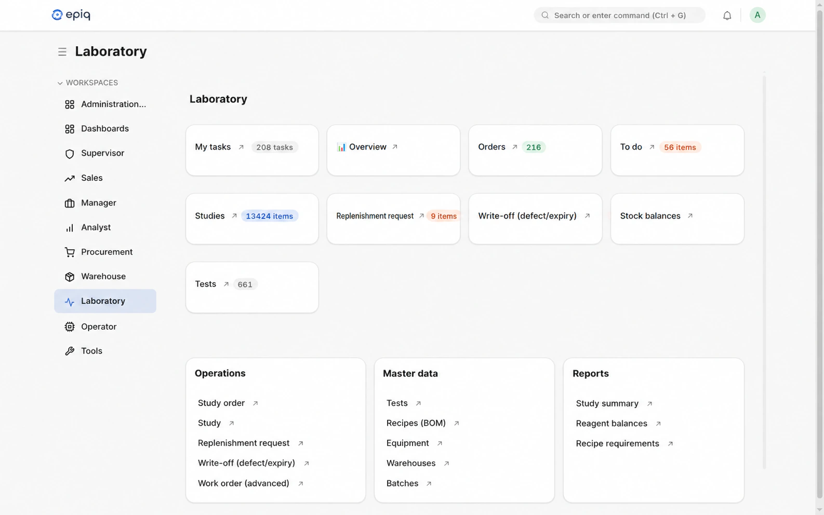Click the Operator chip icon
This screenshot has height=515, width=824.
(x=70, y=327)
